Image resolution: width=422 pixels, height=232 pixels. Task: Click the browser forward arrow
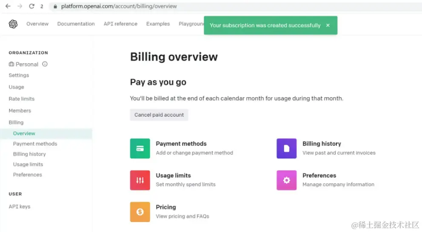[x=20, y=6]
